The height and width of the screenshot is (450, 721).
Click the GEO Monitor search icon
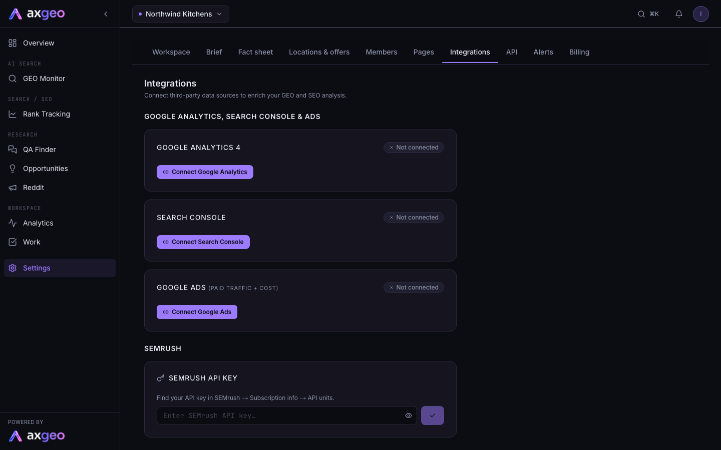pyautogui.click(x=13, y=78)
